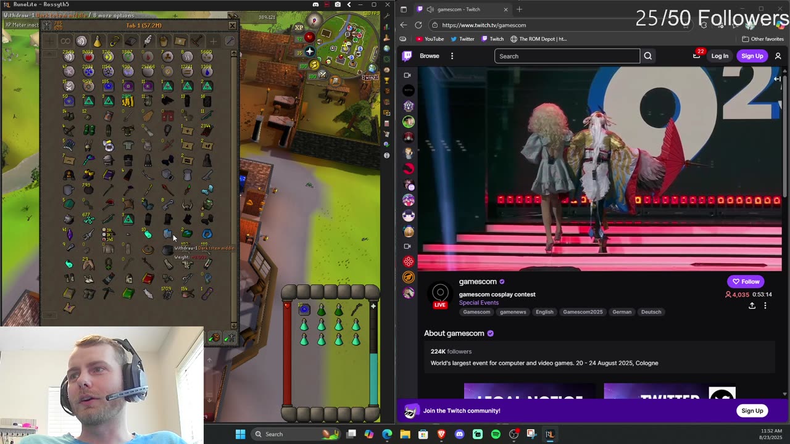Open bank equipment stats figure icon
The image size is (790, 444).
46,25
